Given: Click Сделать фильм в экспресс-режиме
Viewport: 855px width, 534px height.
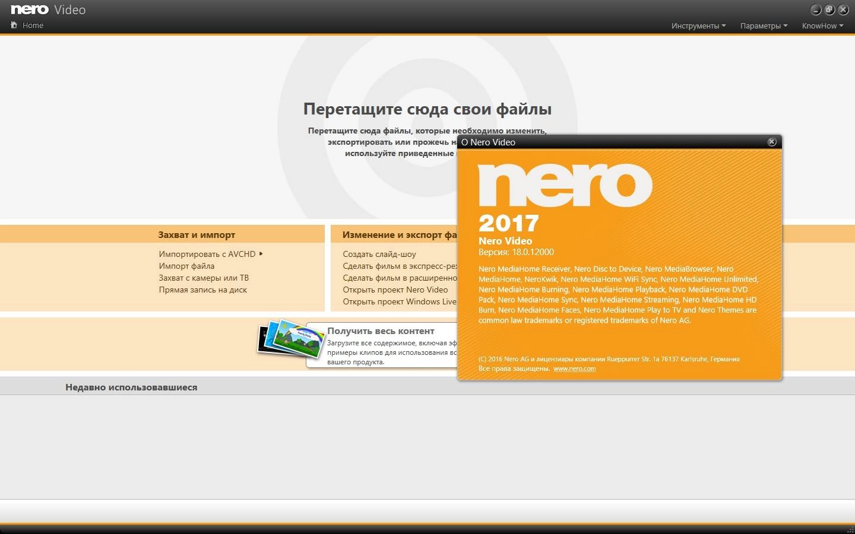Looking at the screenshot, I should [400, 266].
